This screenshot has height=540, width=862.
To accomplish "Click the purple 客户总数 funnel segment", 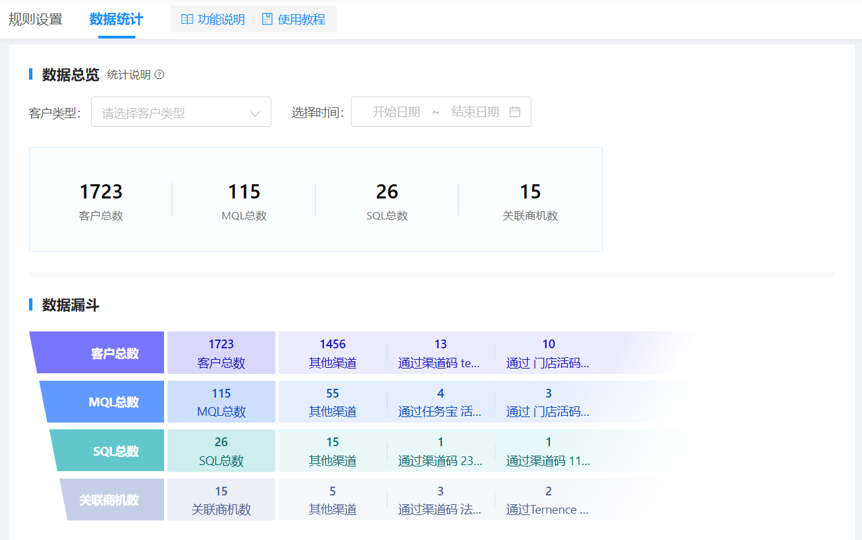I will (x=101, y=353).
